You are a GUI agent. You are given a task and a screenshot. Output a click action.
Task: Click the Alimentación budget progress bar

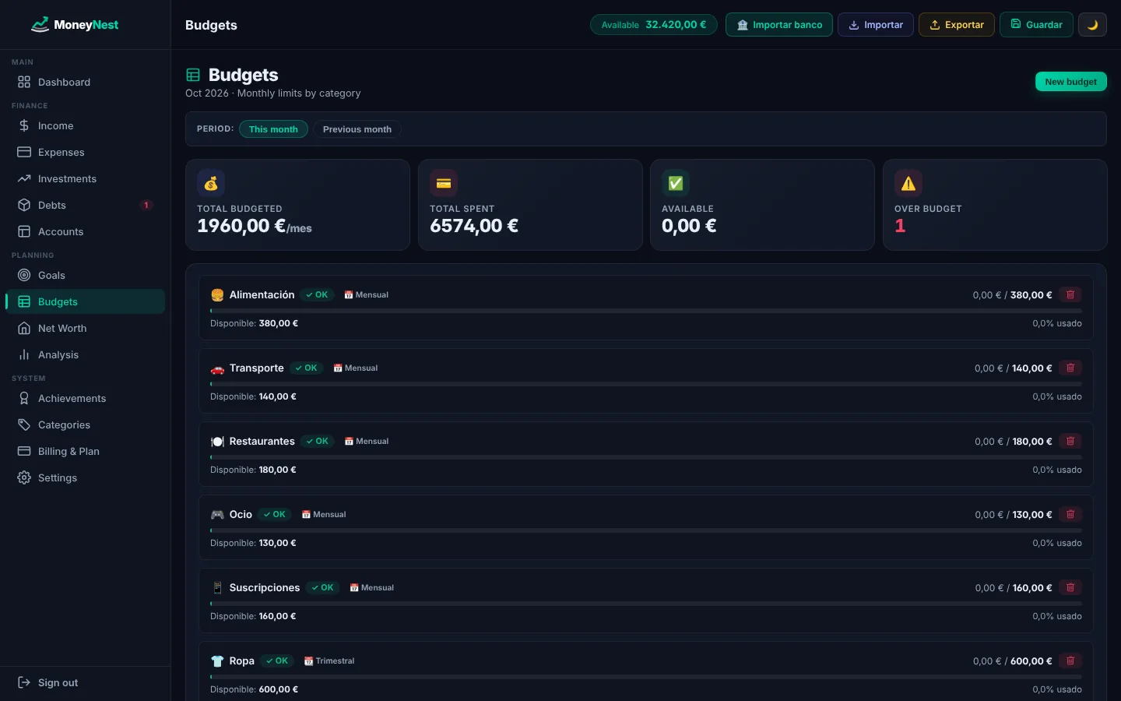tap(646, 311)
